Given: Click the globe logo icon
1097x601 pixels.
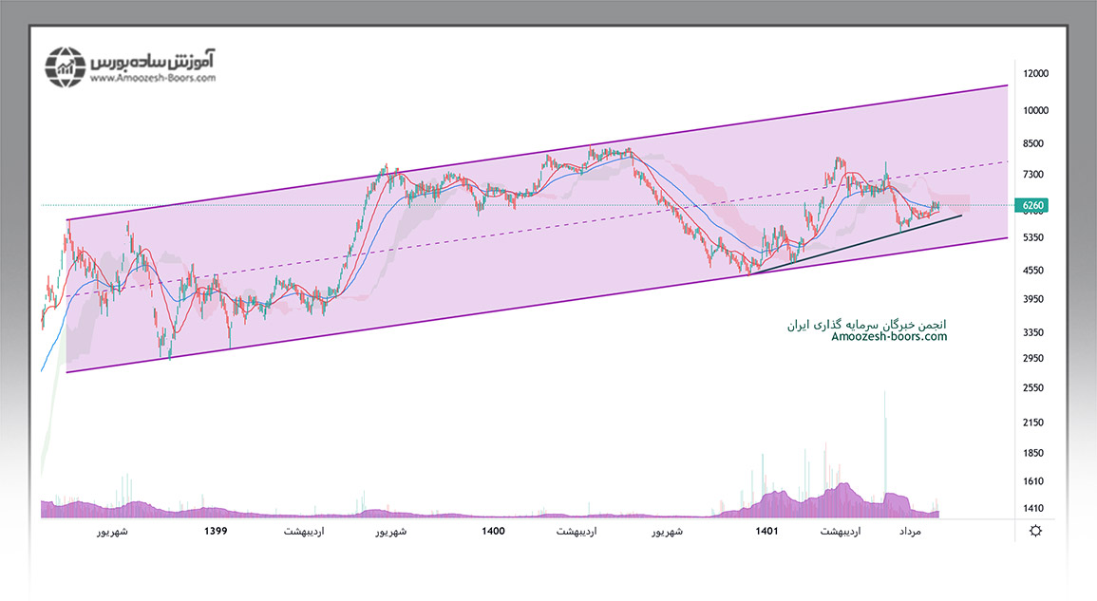Looking at the screenshot, I should [x=66, y=67].
